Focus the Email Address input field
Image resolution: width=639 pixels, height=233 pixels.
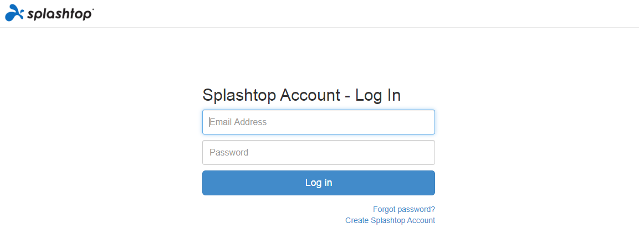coord(318,122)
